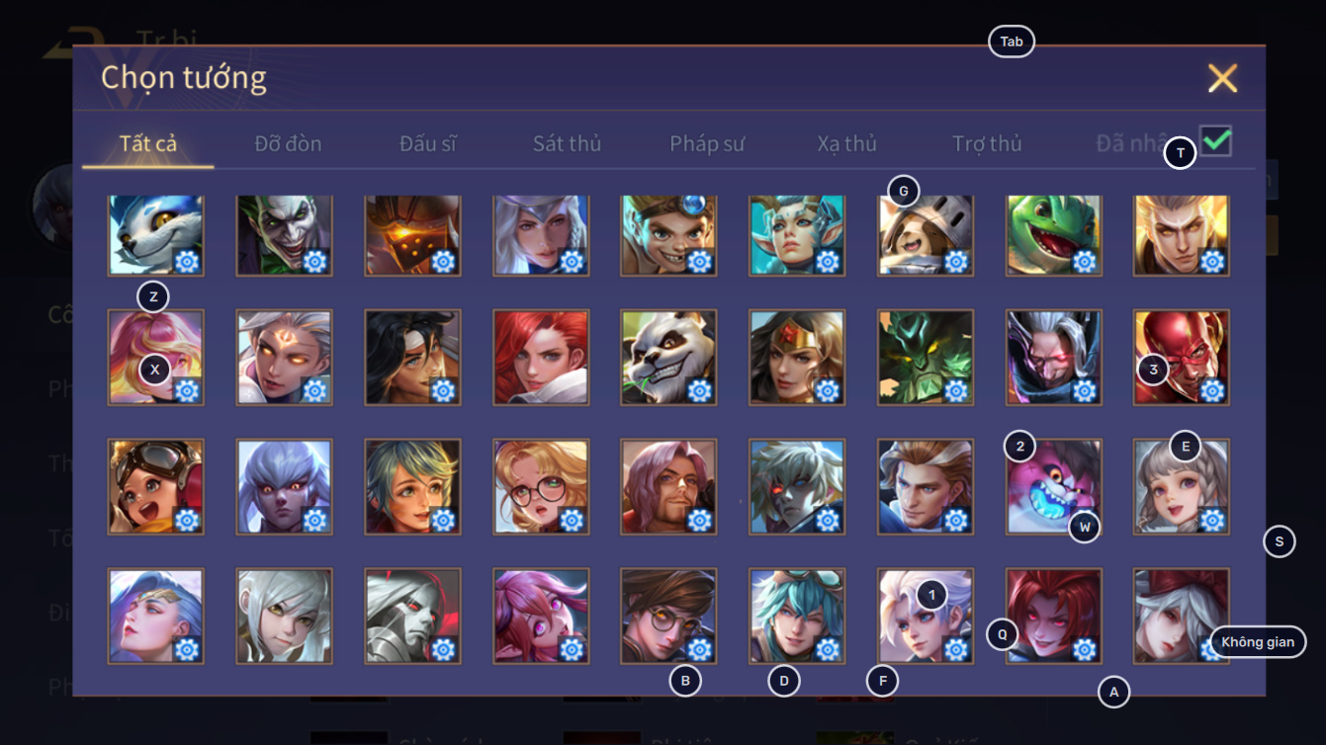The height and width of the screenshot is (745, 1326).
Task: Click gear icon on the purple cat monster
Action: click(1084, 521)
